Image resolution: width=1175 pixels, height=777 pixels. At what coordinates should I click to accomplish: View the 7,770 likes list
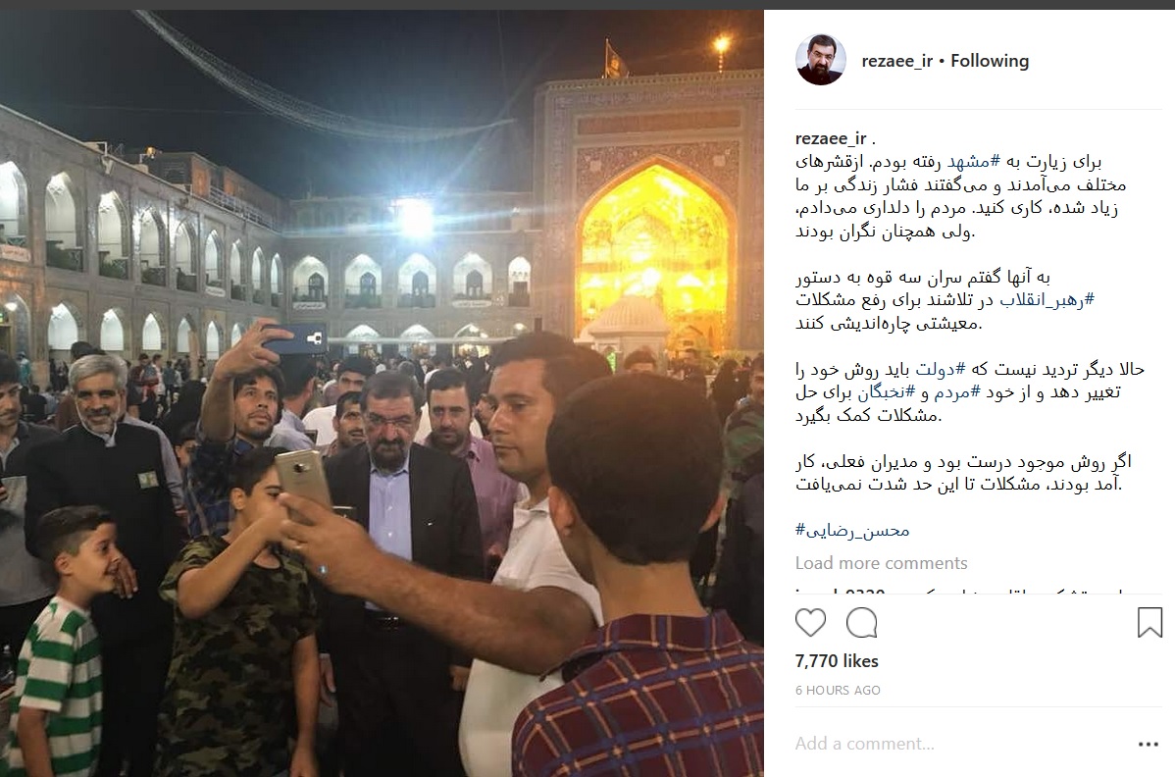837,661
